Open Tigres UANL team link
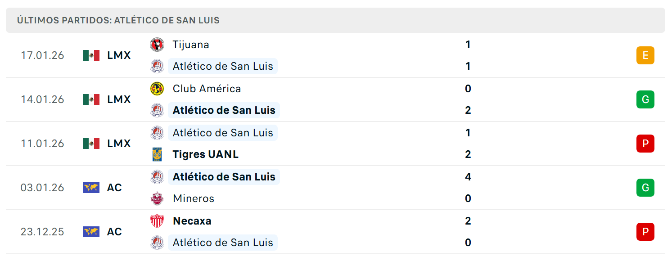This screenshot has width=672, height=261. point(206,154)
